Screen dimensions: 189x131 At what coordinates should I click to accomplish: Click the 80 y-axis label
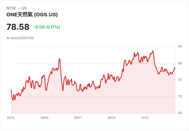[x=180, y=63]
